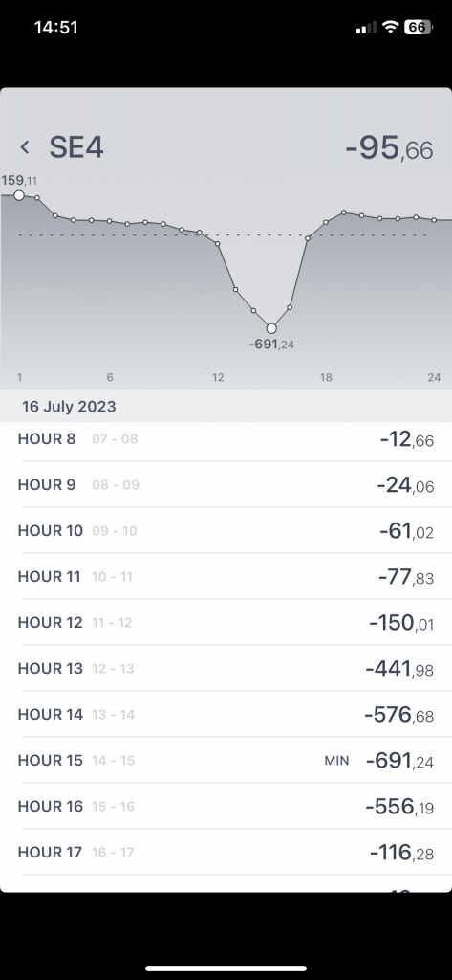Tap the battery indicator showing 66
This screenshot has height=980, width=452.
click(419, 27)
